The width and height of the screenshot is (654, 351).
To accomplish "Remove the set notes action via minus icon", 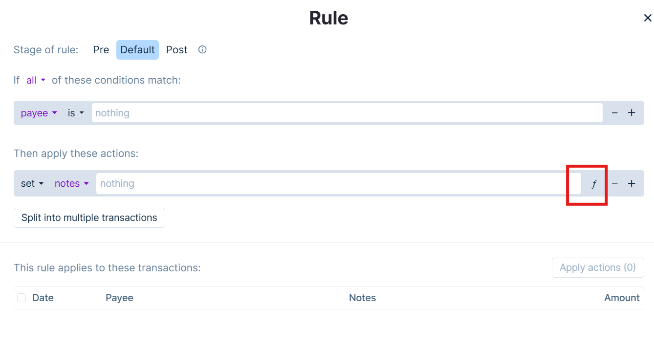I will (614, 183).
